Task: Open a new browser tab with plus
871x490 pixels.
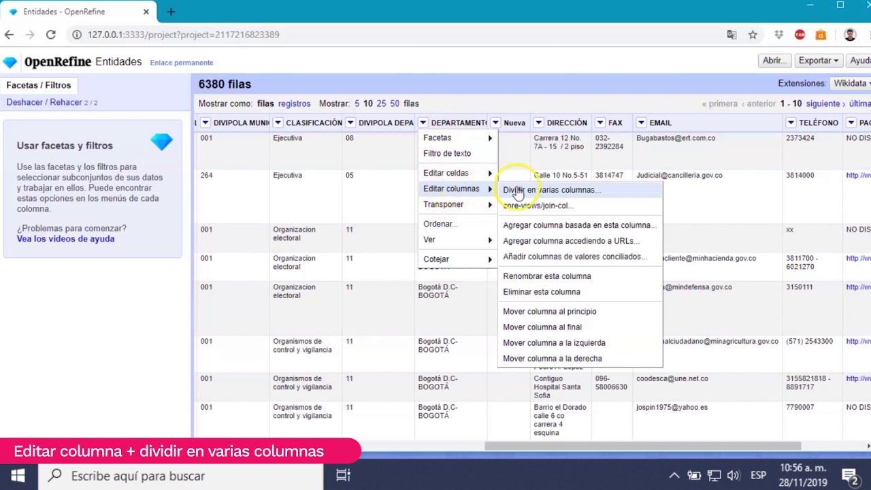Action: [171, 12]
